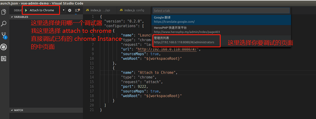The width and height of the screenshot is (316, 119).
Task: Click the "port": 9222 value
Action: point(142,86)
